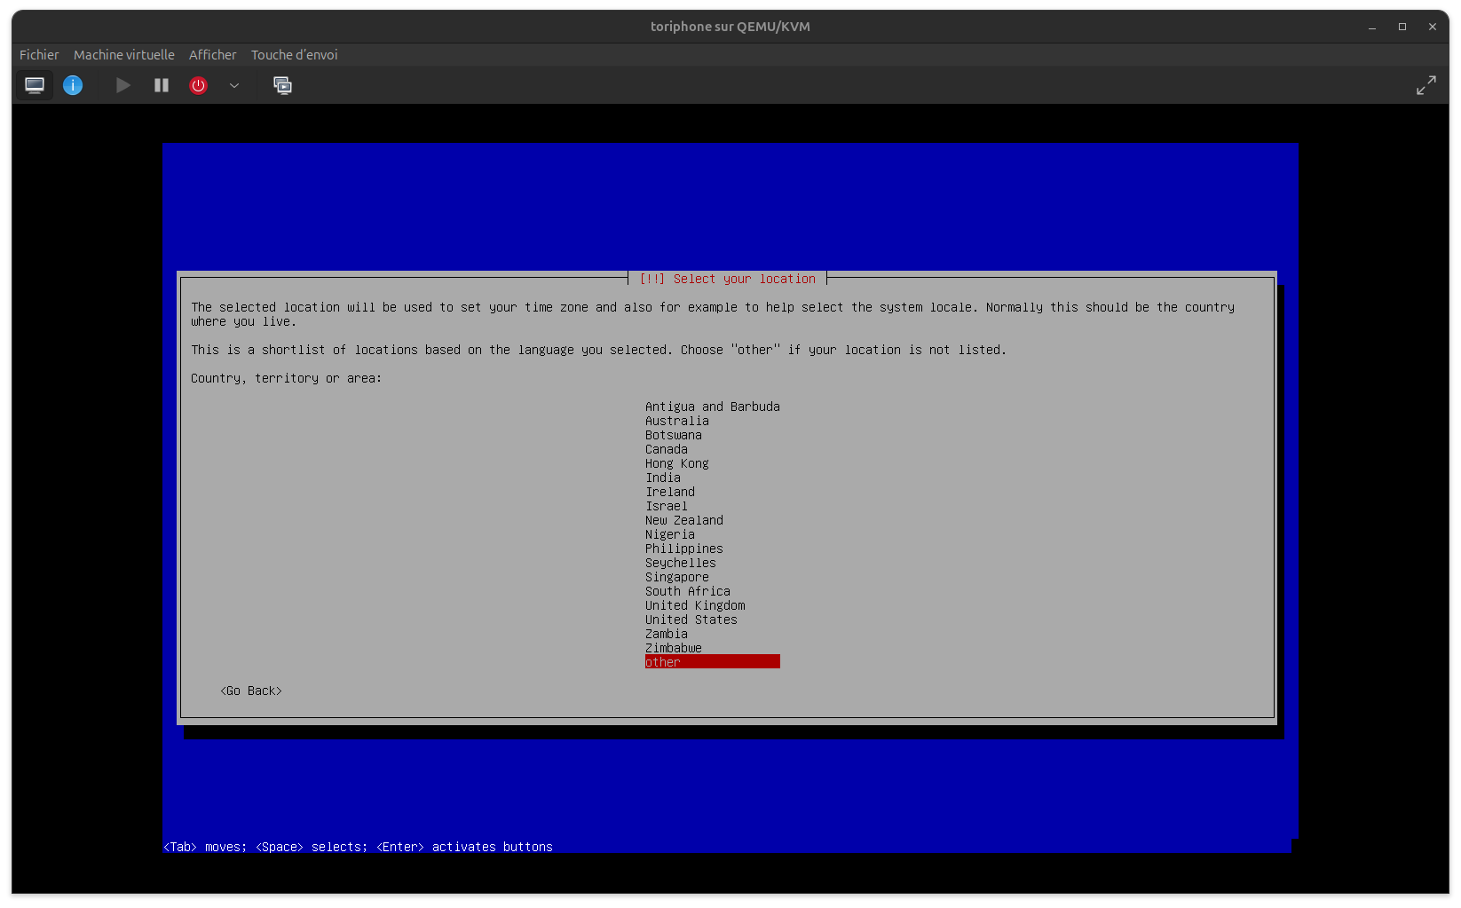
Task: Switch to fullscreen with the resize icon
Action: [1425, 85]
